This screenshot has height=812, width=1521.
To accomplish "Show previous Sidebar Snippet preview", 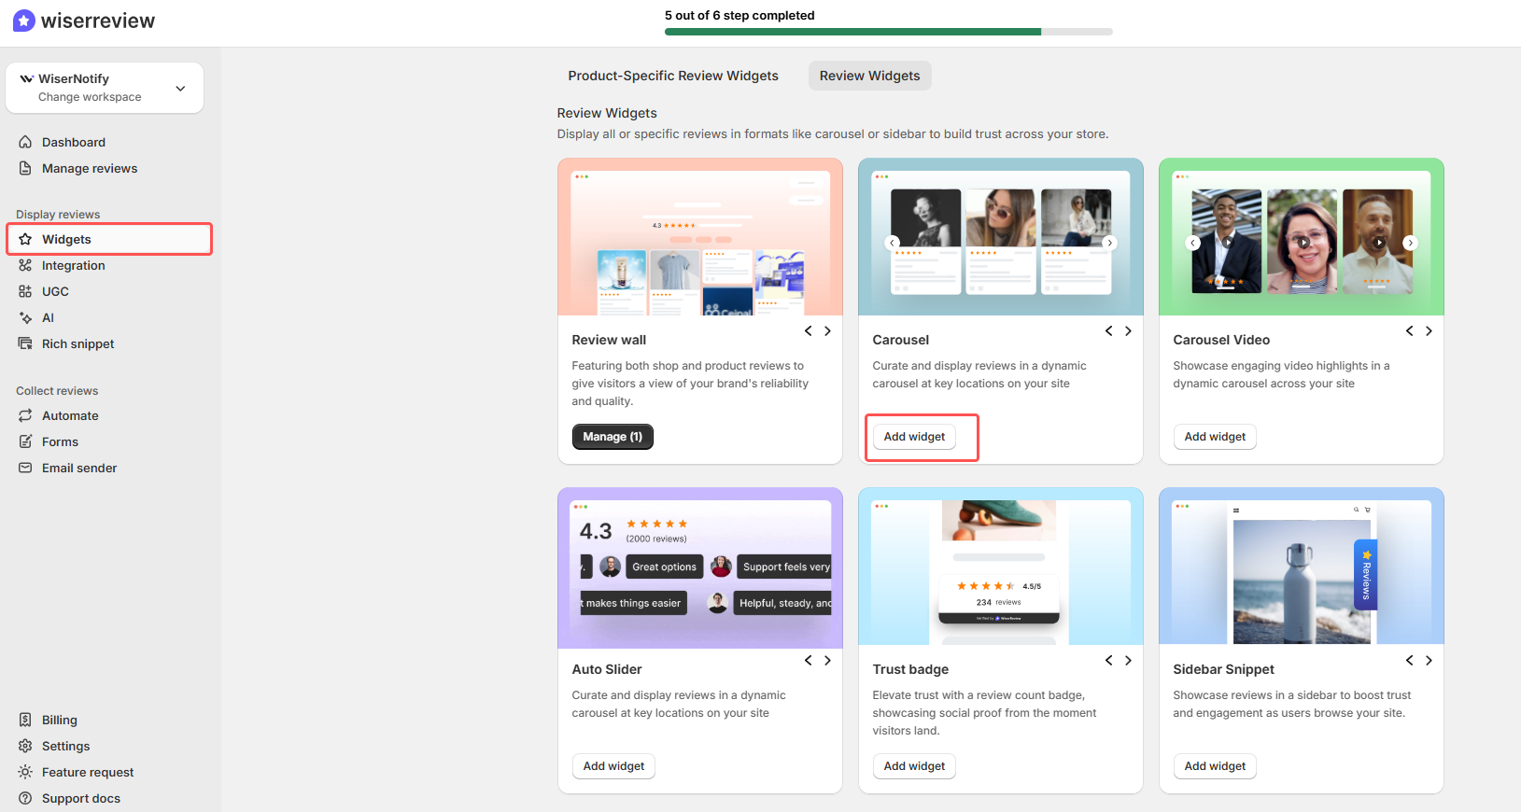I will click(x=1410, y=660).
